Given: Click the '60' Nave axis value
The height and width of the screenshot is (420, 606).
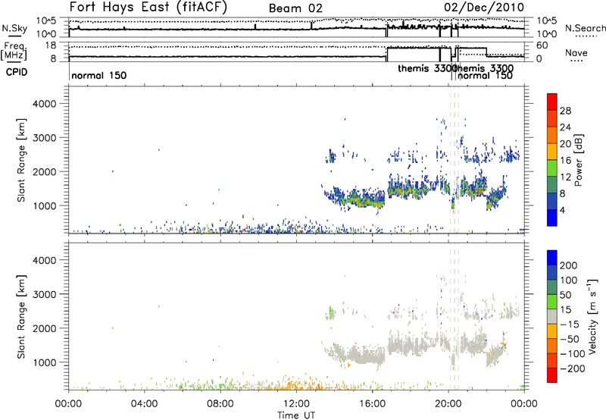Looking at the screenshot, I should [x=542, y=45].
